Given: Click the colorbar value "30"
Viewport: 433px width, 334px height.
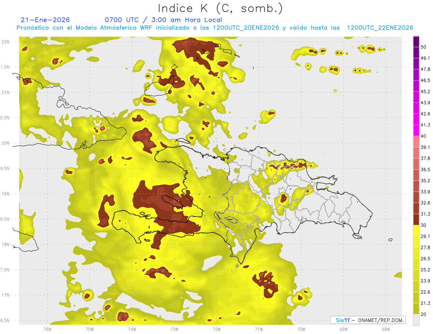Looking at the screenshot, I should 424,225.
